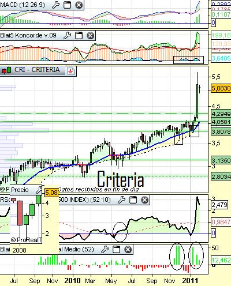This screenshot has width=231, height=286.
Task: Click the 2011 year marker on time axis
Action: point(190,281)
